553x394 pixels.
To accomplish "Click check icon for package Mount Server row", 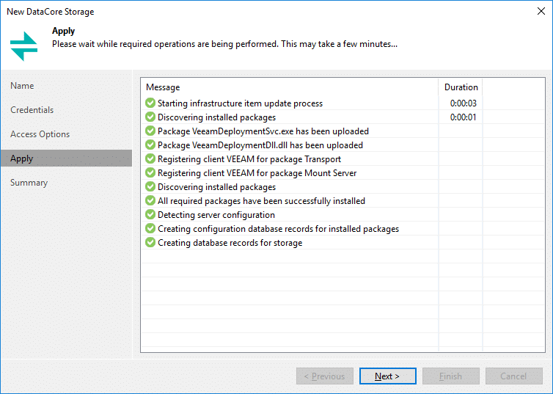I will point(150,173).
